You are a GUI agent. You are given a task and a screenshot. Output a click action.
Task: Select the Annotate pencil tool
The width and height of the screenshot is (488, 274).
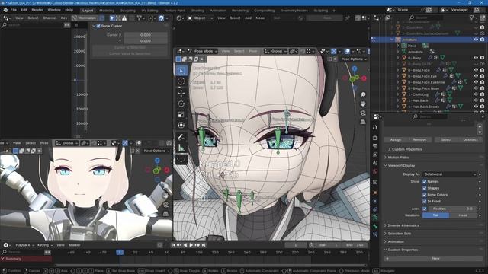point(181,137)
